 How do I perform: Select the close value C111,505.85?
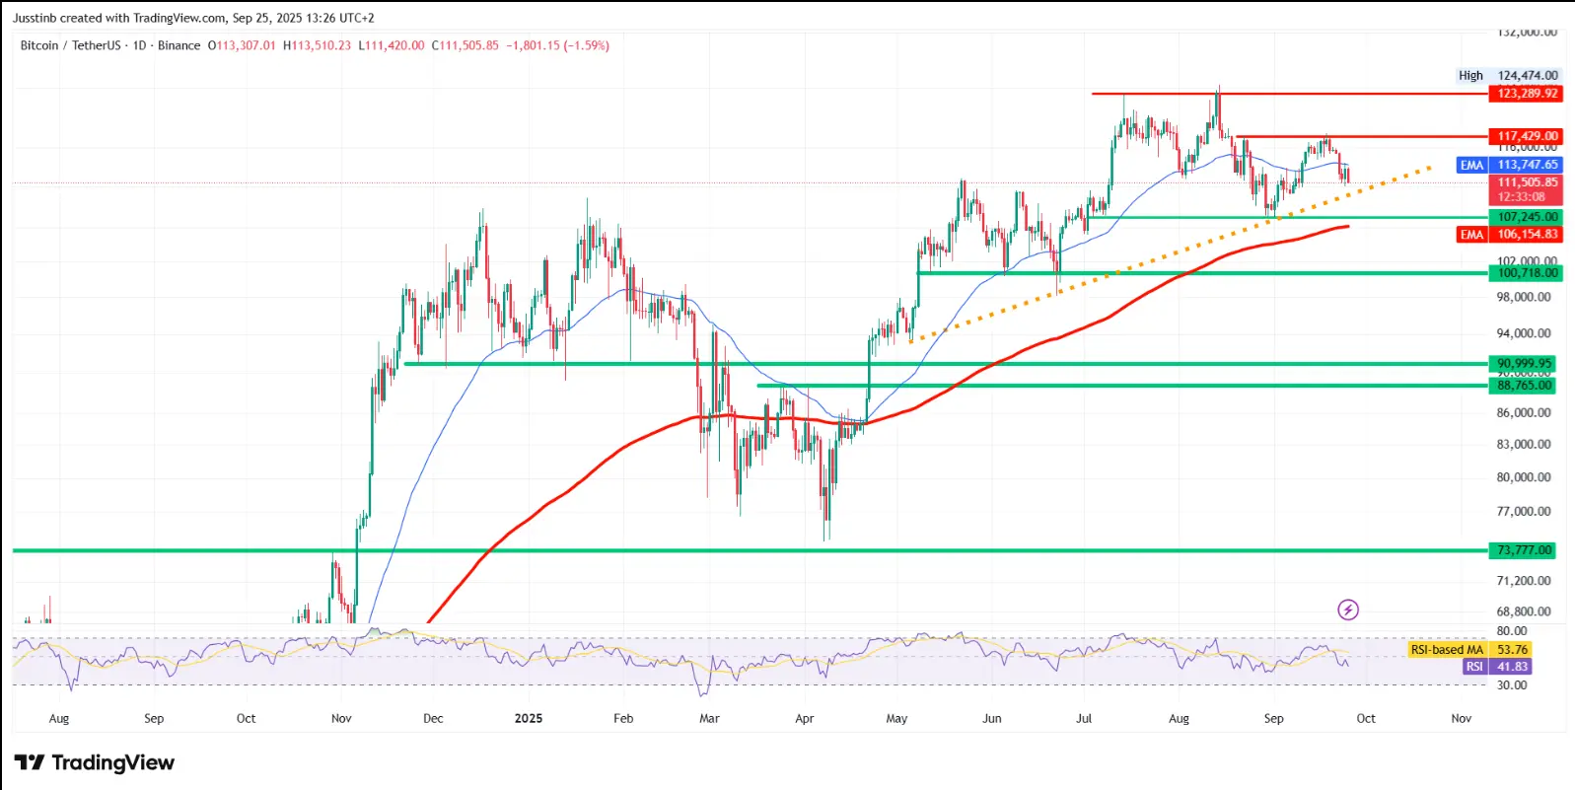[465, 45]
